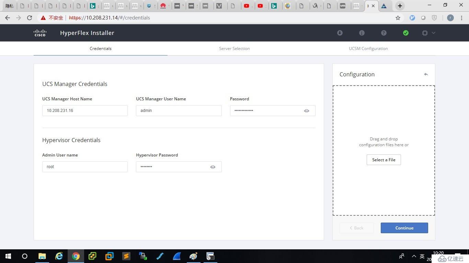
Task: Open the help question mark icon
Action: pos(384,33)
